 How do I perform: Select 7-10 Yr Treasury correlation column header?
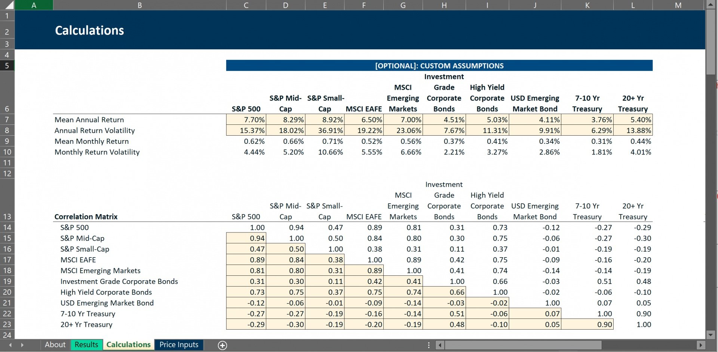point(587,211)
